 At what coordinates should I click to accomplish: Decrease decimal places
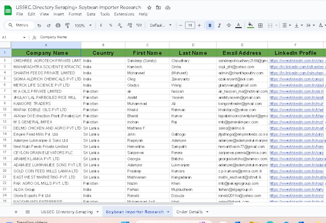pyautogui.click(x=120, y=25)
